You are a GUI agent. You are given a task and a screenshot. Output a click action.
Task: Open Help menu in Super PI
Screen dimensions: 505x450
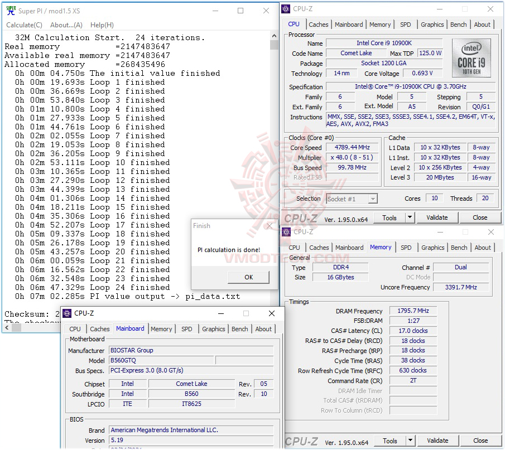click(102, 25)
